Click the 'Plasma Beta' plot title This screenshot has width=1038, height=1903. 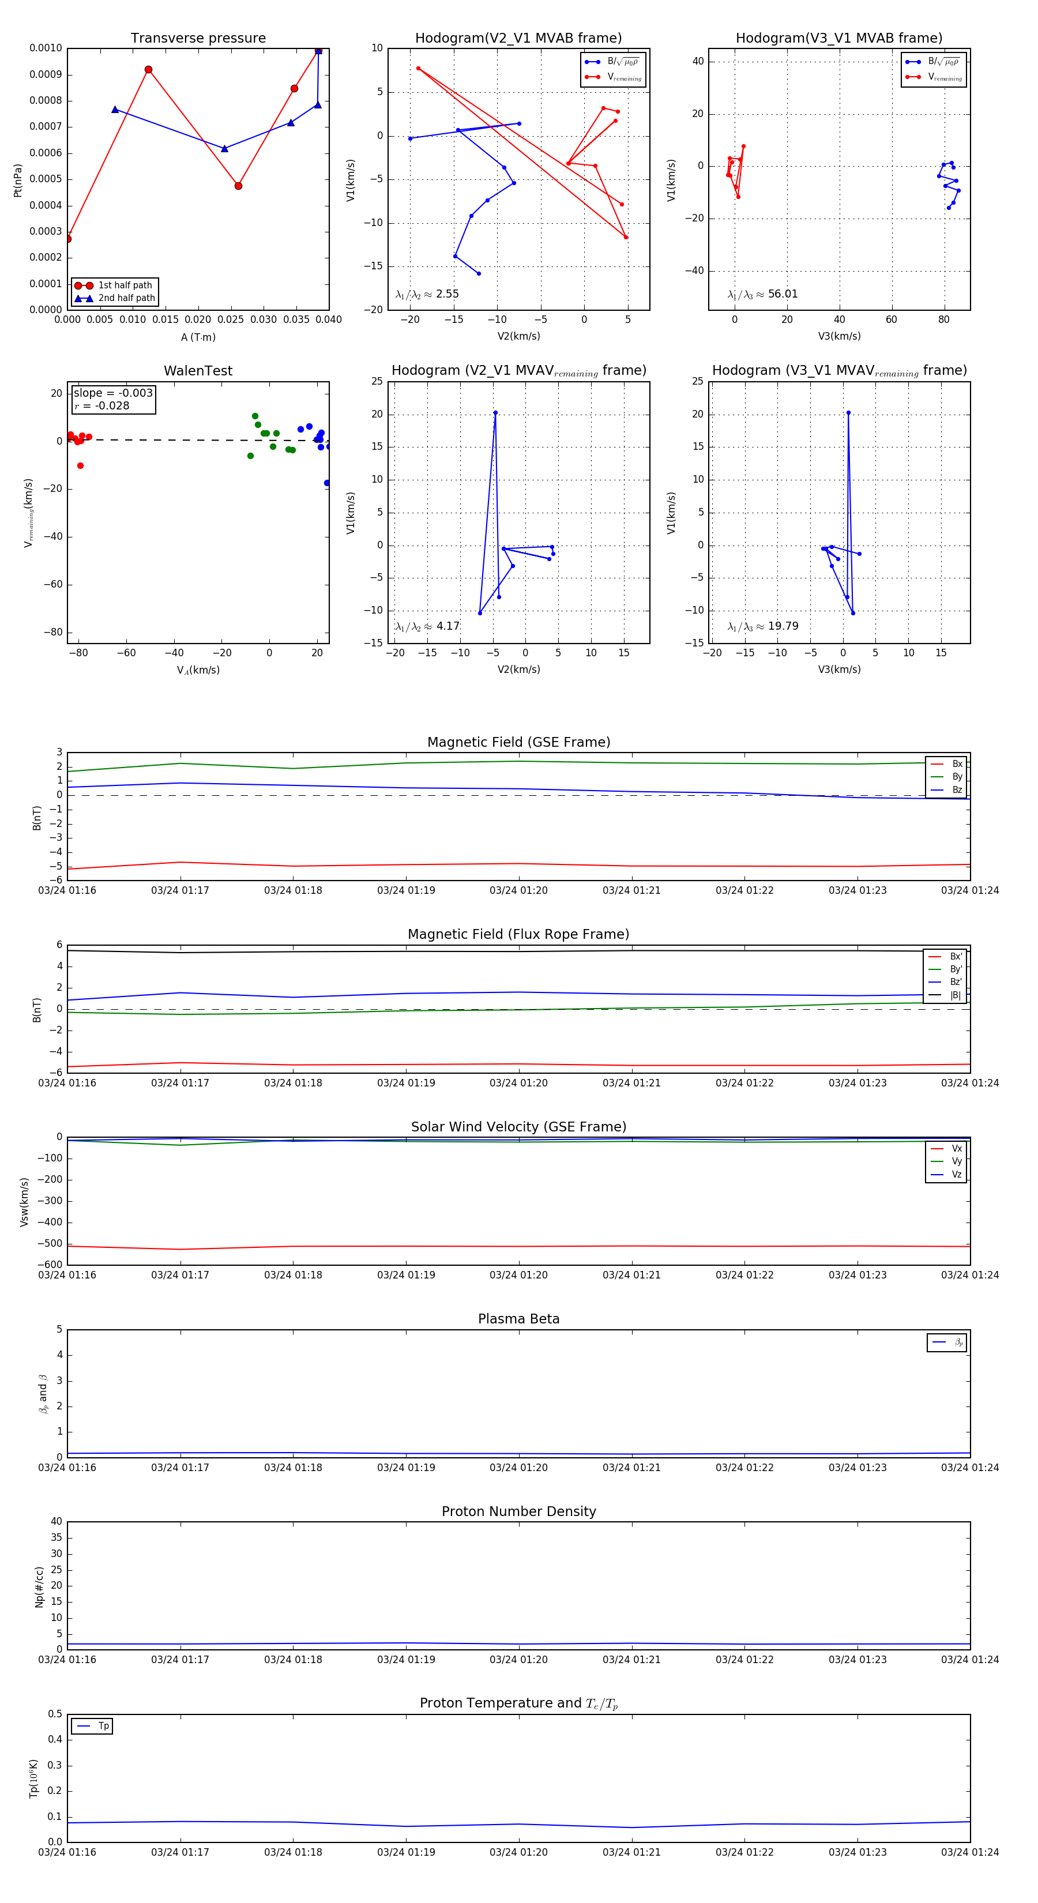coord(518,1319)
